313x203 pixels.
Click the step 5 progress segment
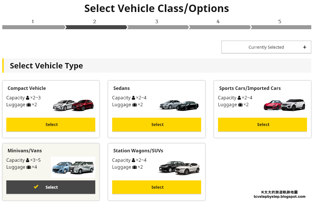pos(281,27)
